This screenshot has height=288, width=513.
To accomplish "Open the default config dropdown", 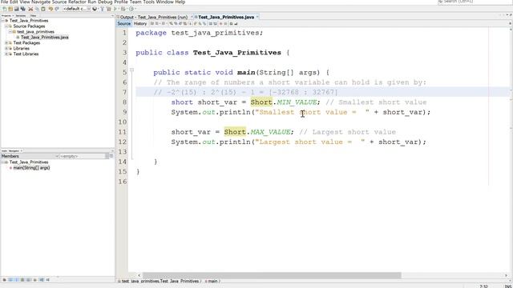I will [76, 9].
